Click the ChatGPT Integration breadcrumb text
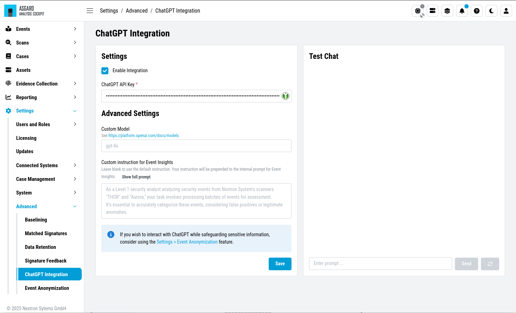Screen dimensions: 516x313 tap(178, 11)
